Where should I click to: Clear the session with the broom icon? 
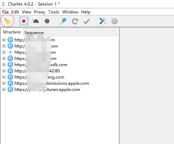[x=8, y=21]
